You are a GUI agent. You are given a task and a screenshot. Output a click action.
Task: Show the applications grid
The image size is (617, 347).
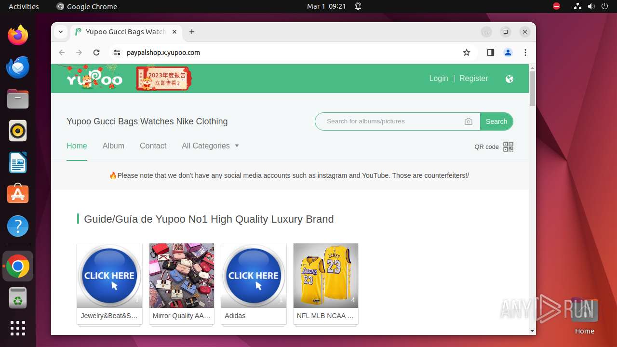pyautogui.click(x=18, y=328)
